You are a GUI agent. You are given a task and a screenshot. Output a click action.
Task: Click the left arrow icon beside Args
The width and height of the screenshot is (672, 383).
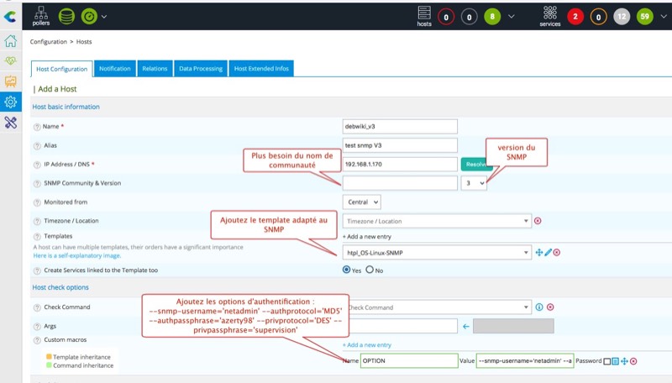pyautogui.click(x=465, y=325)
